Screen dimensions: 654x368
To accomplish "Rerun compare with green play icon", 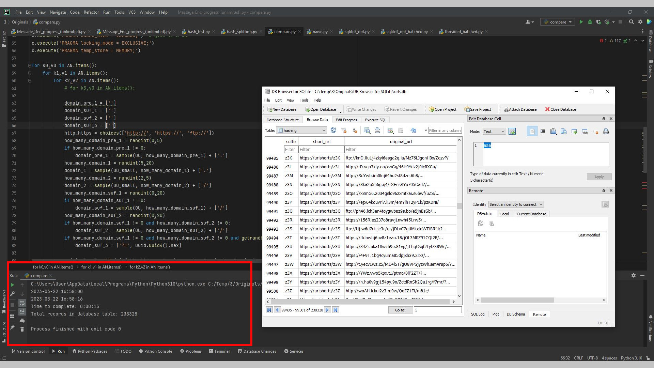I will point(12,285).
